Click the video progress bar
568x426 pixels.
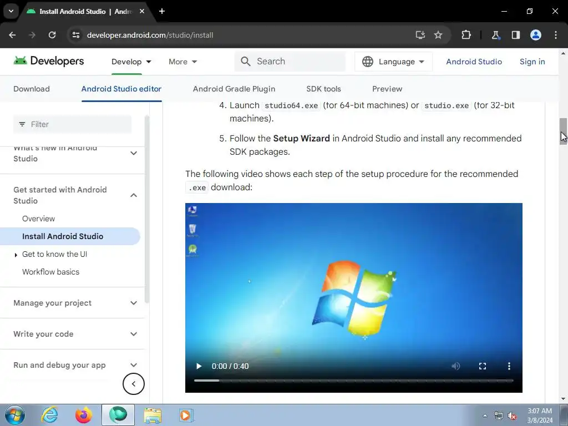[x=353, y=381]
